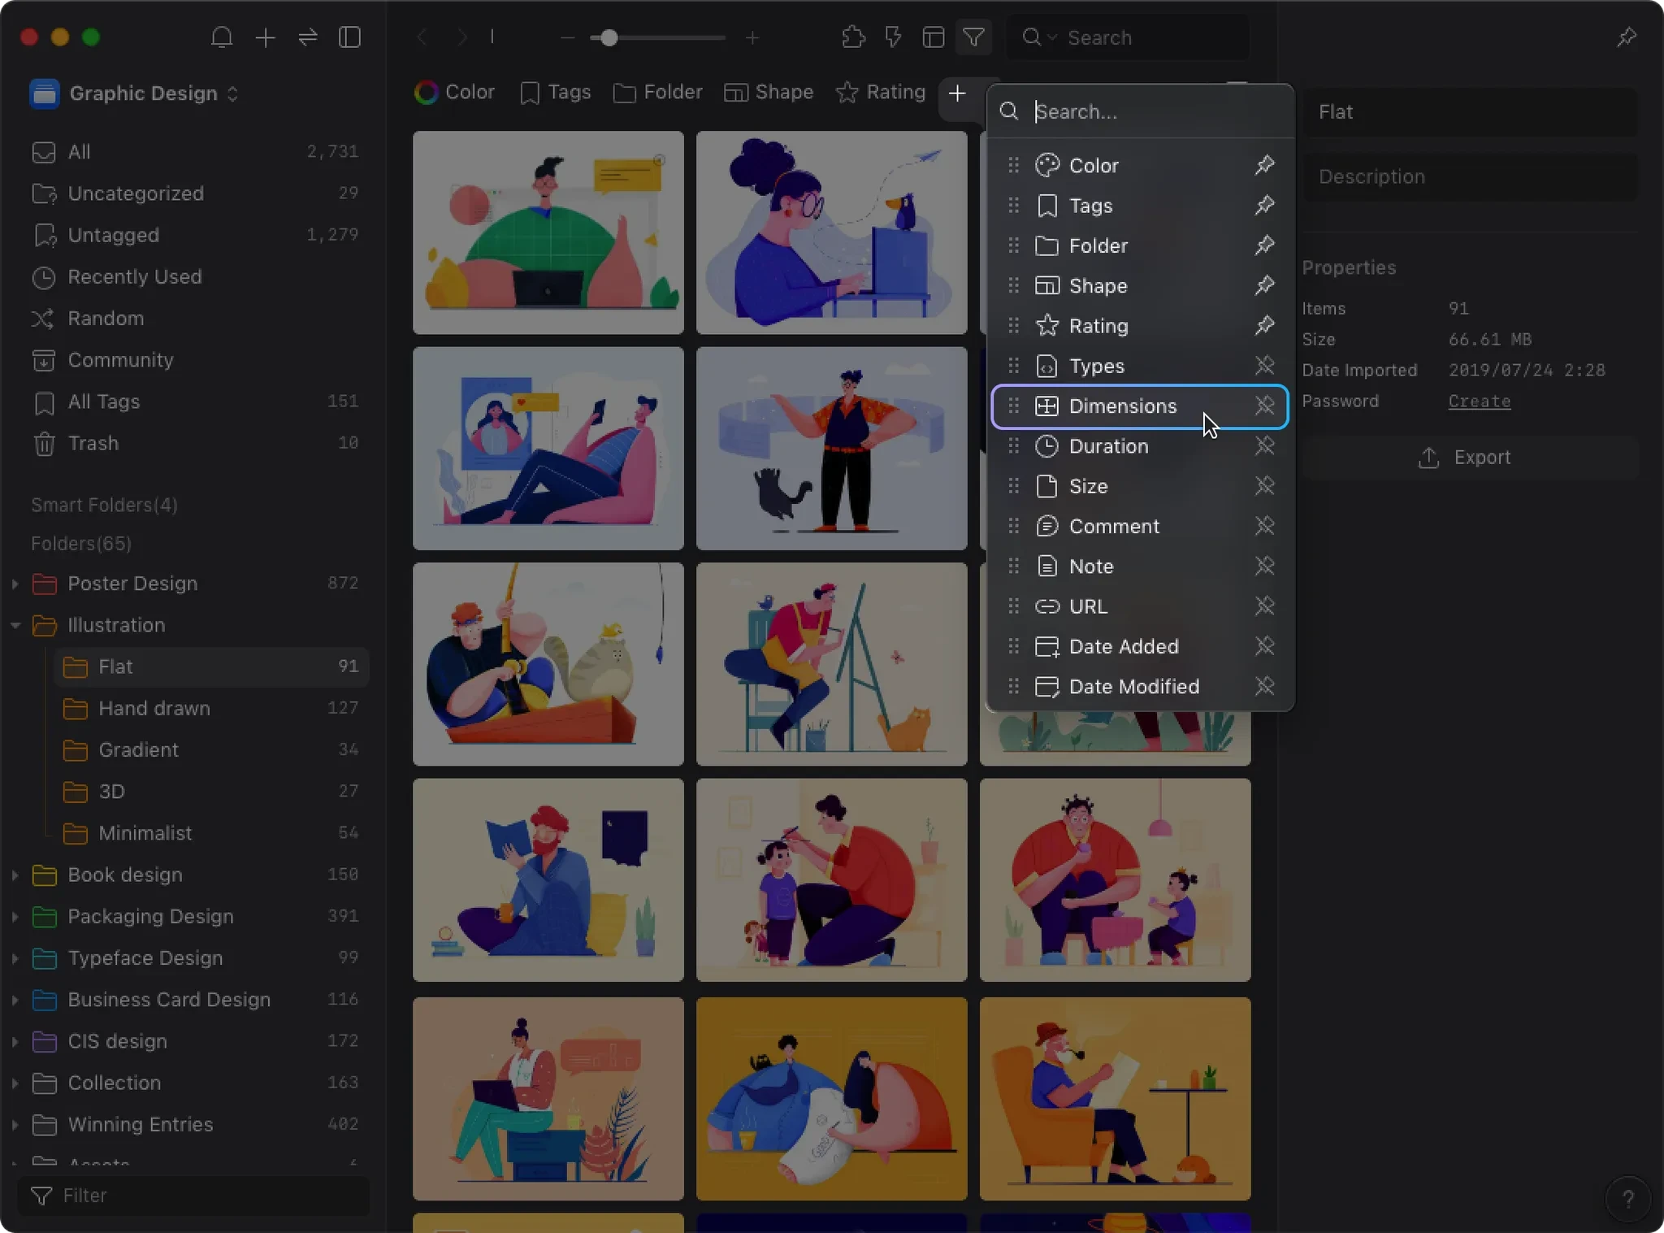The width and height of the screenshot is (1664, 1233).
Task: Unpin the Color filter
Action: (1264, 165)
